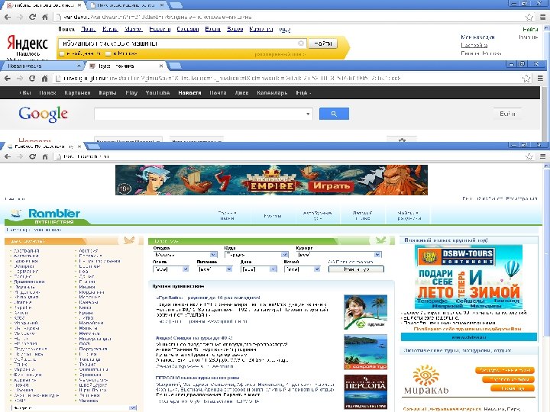550x412 pixels.
Task: Switch to the second tab in the Yandex window
Action: [125, 5]
